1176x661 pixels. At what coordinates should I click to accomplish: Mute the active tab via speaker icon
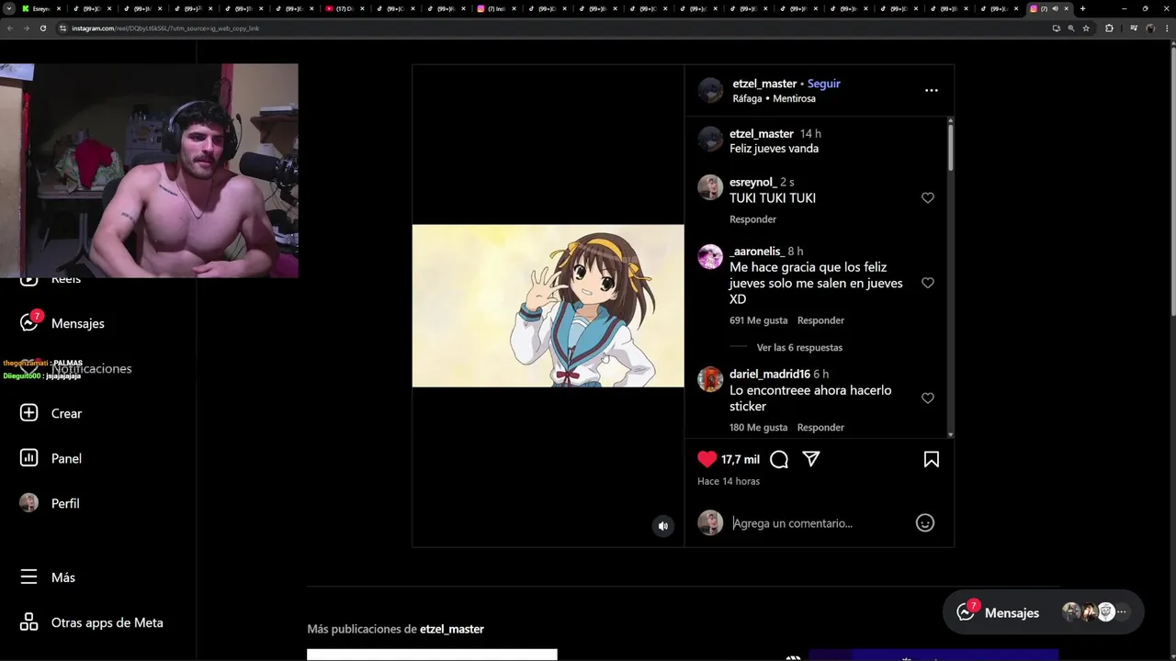point(1055,8)
